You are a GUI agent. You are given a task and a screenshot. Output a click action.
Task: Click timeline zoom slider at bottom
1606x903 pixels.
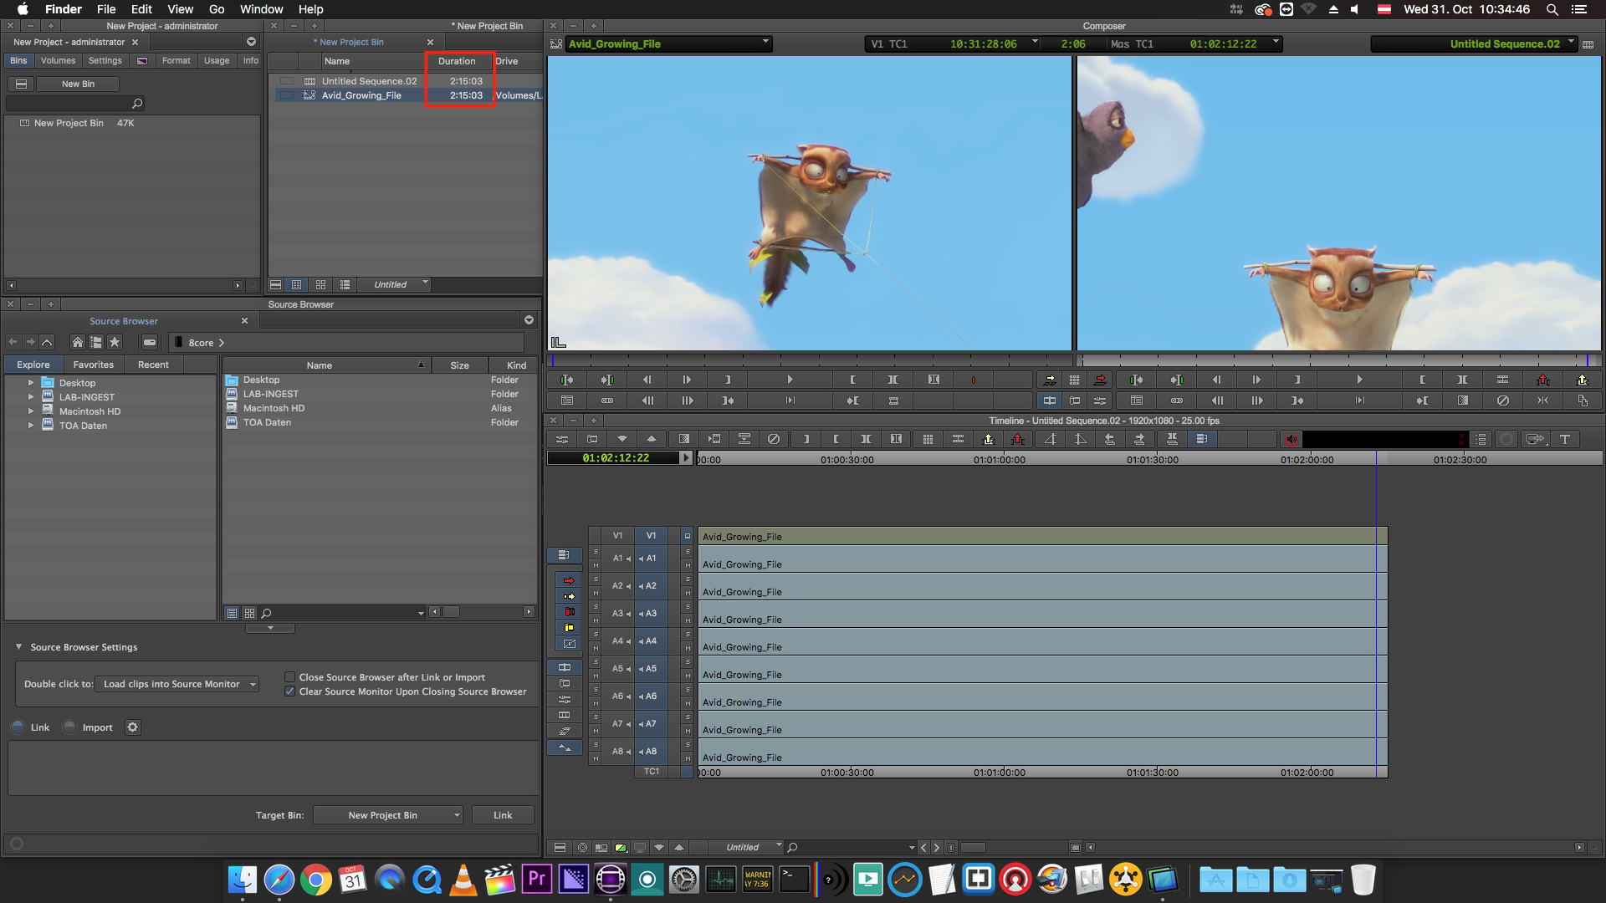pos(972,847)
